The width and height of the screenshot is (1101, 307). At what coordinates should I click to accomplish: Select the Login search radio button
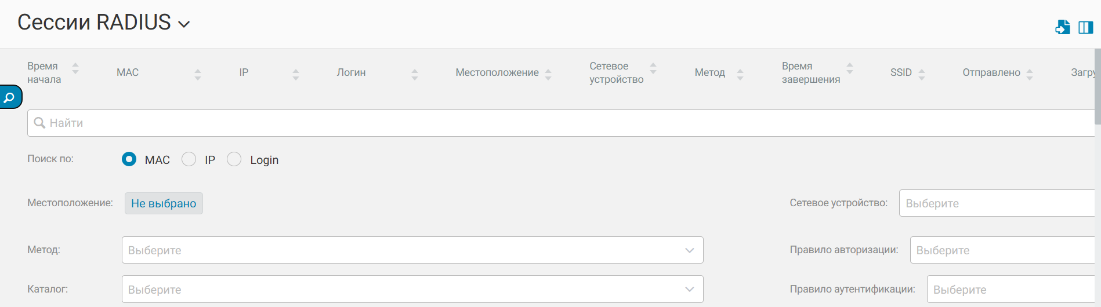click(x=234, y=159)
